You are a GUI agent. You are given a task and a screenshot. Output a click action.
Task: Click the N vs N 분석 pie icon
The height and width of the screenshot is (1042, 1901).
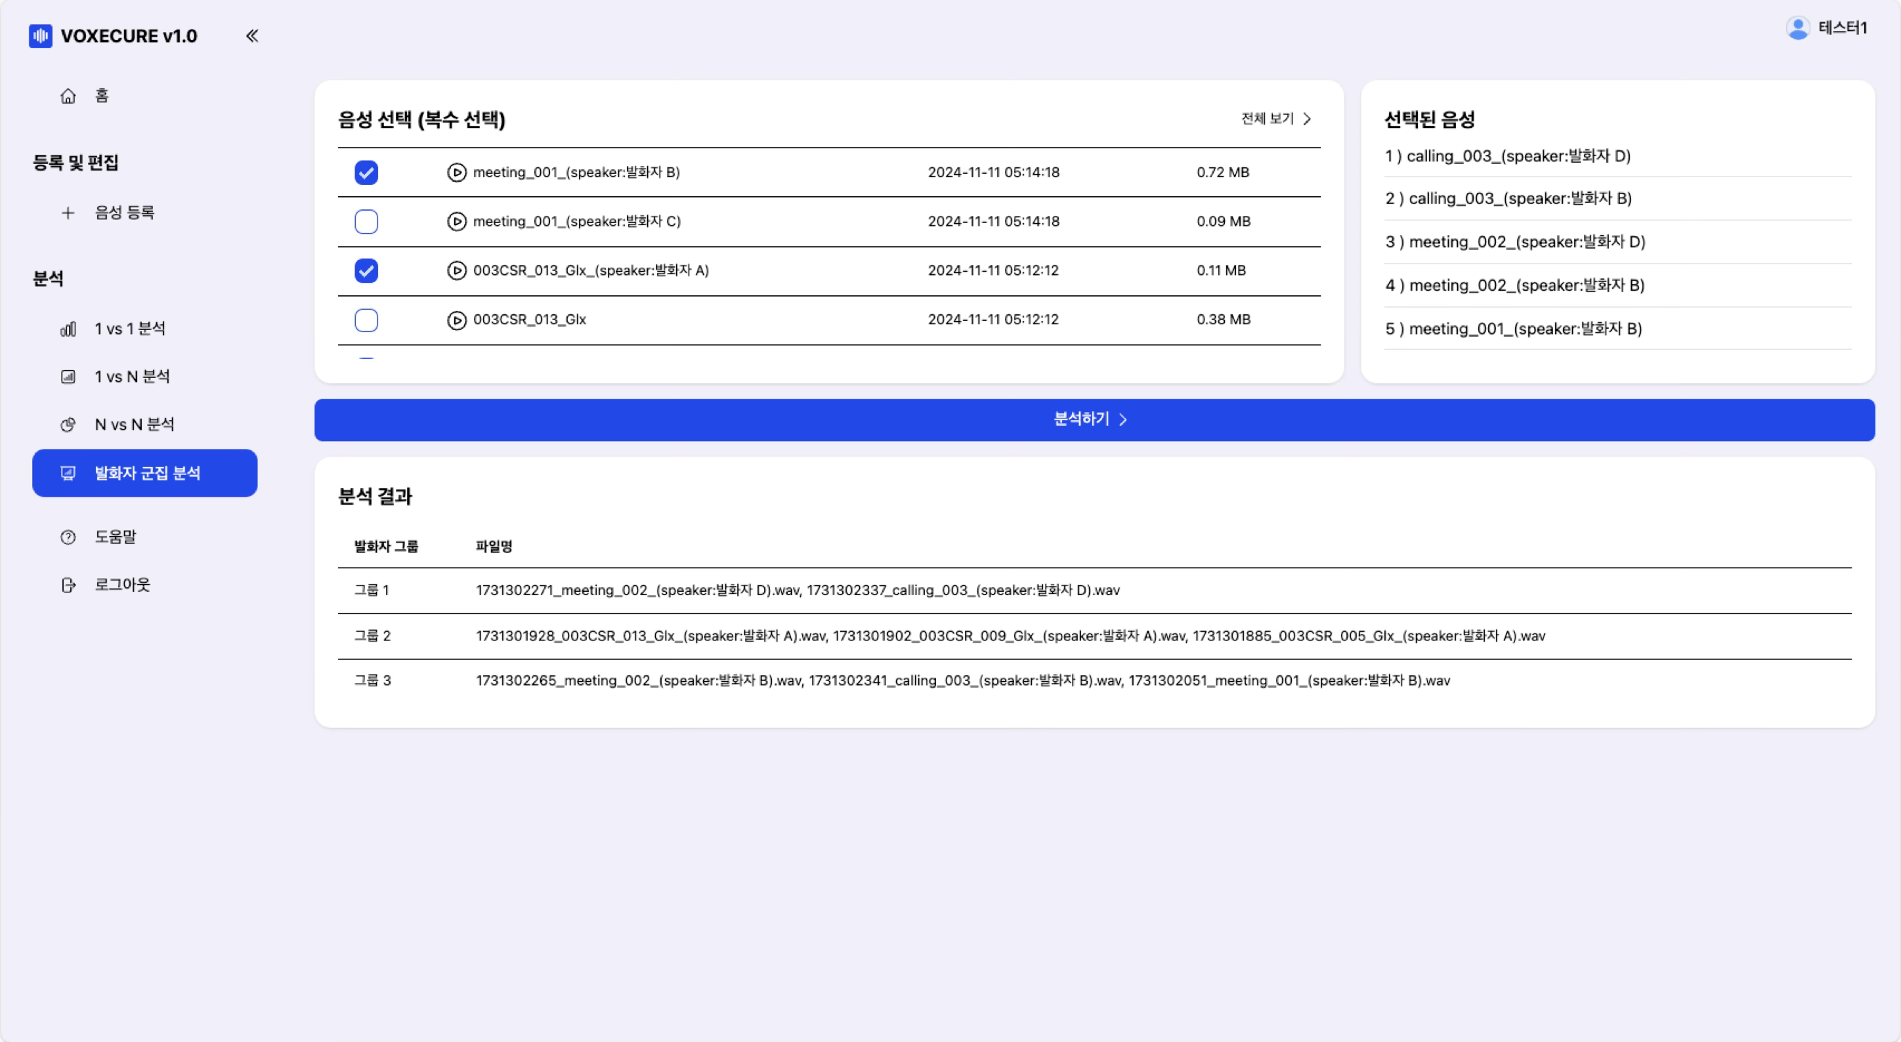tap(68, 425)
